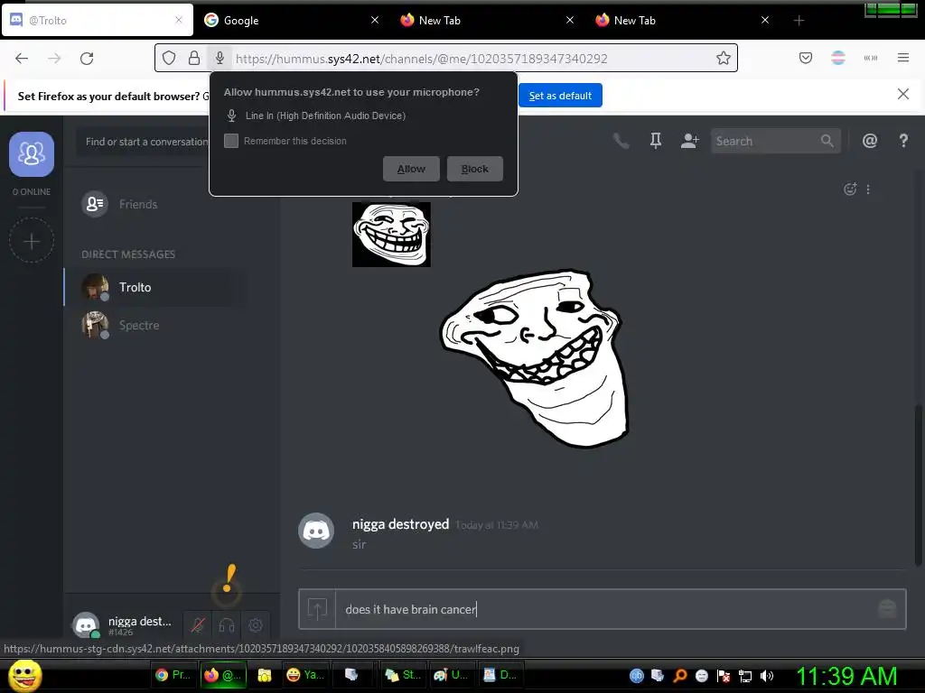Open the magnifier tray icon
The image size is (925, 693).
pos(679,676)
